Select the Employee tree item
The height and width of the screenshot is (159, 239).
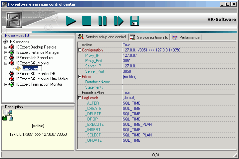[32, 68]
